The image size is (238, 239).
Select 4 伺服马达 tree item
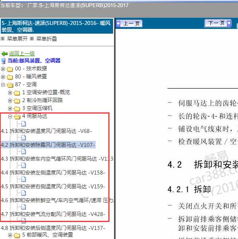tap(35, 116)
